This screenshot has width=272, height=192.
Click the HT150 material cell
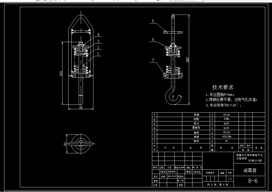pyautogui.click(x=226, y=115)
